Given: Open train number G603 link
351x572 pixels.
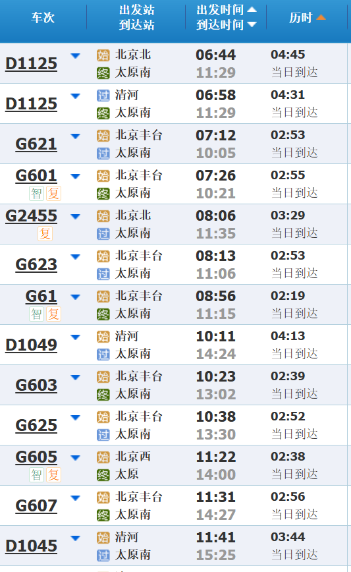Looking at the screenshot, I should click(36, 385).
